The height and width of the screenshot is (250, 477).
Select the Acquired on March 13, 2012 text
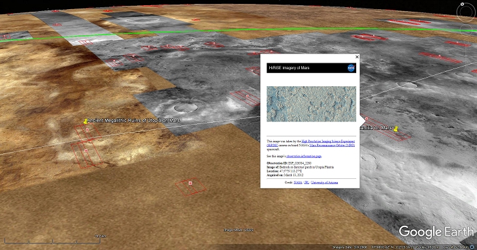point(285,176)
